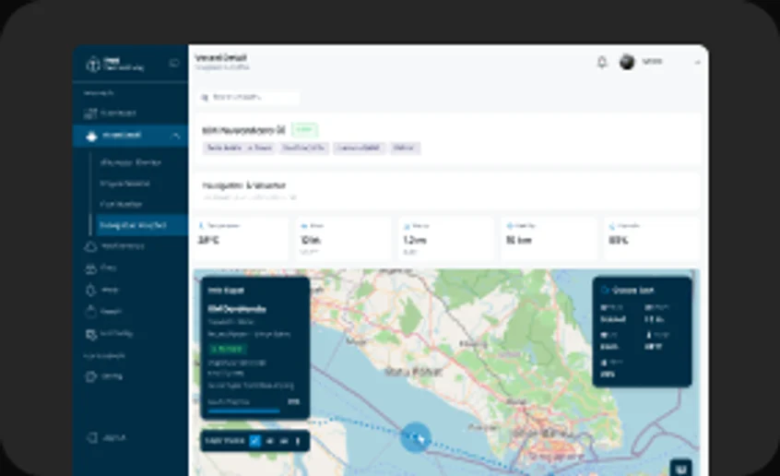Click the second option after the layer checkbox

click(x=284, y=441)
